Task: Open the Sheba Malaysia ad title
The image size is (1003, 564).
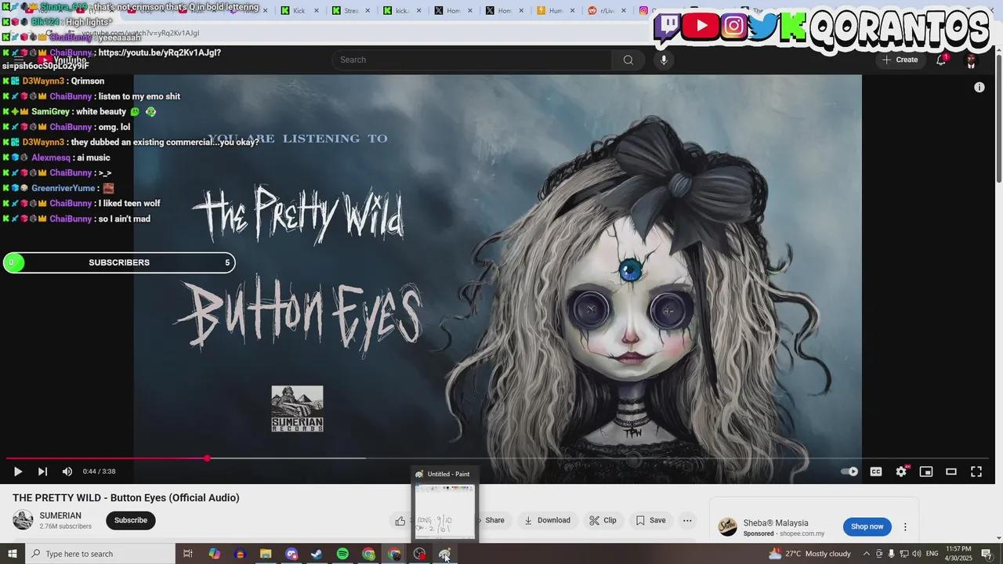Action: (x=776, y=523)
